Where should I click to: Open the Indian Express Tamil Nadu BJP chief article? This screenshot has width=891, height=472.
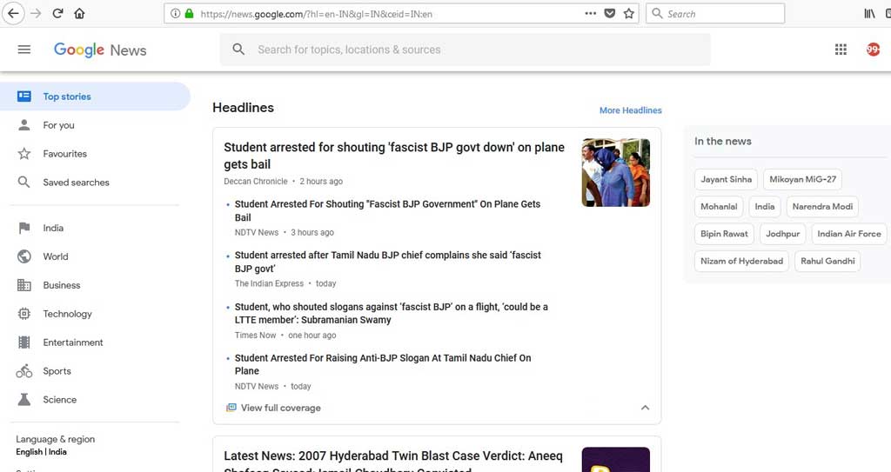coord(387,262)
